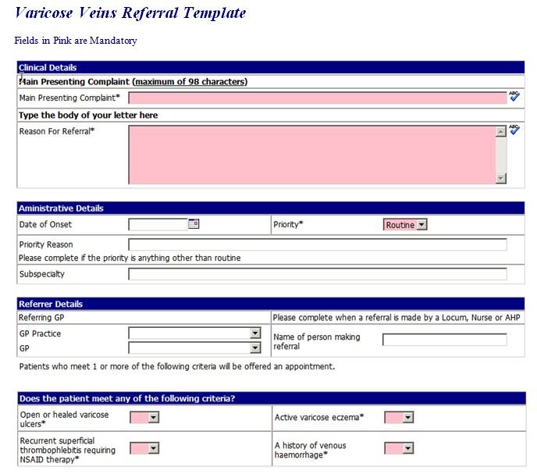
Task: Open the history of venous haemorrhage dropdown
Action: pyautogui.click(x=399, y=448)
